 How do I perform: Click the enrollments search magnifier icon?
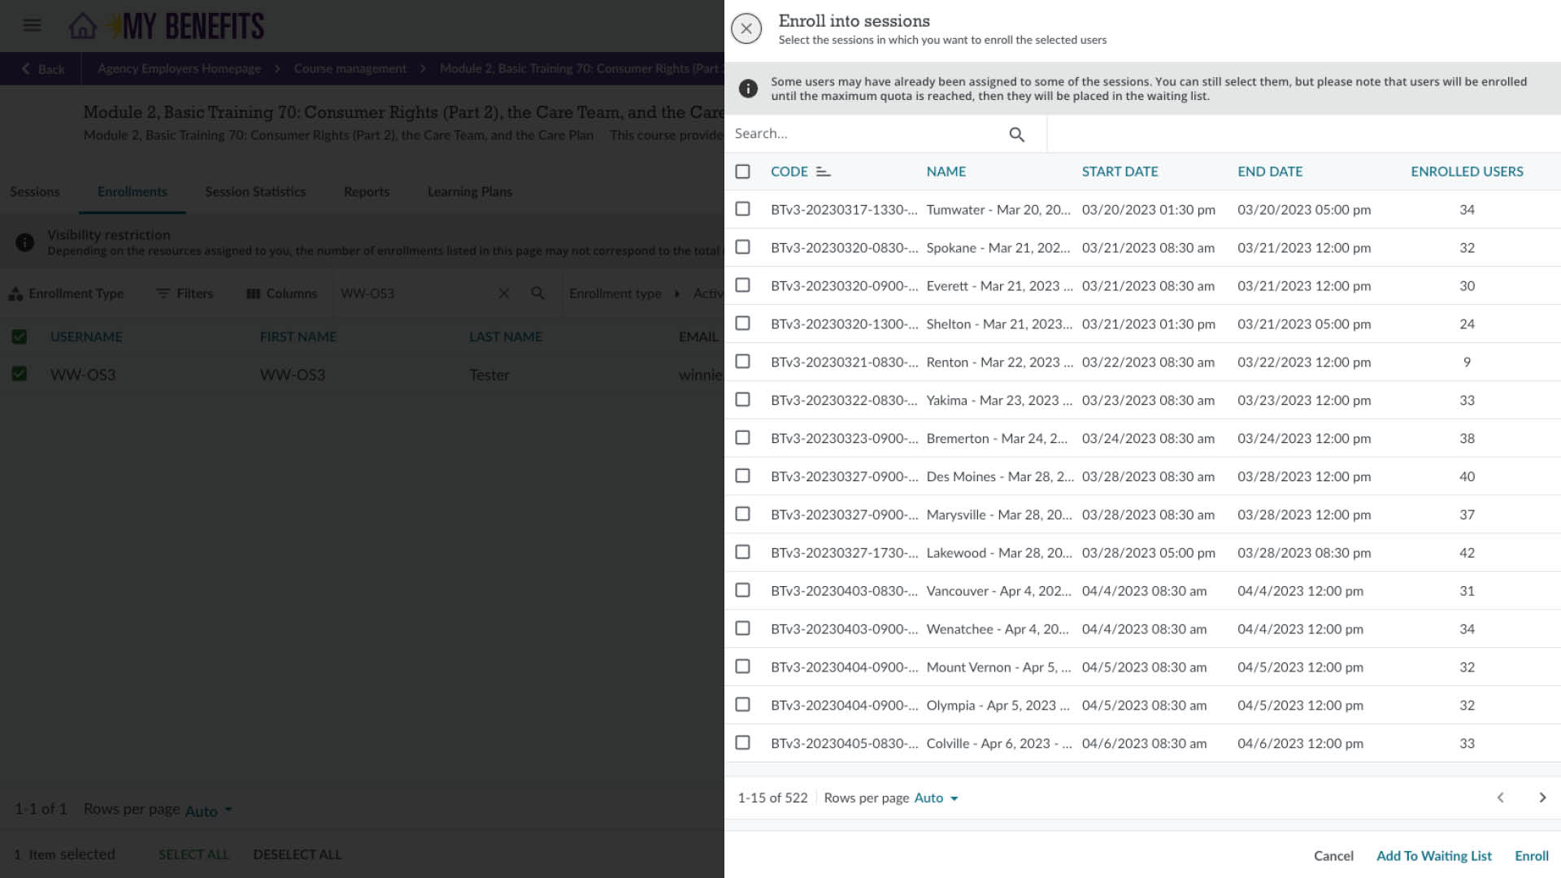point(537,293)
